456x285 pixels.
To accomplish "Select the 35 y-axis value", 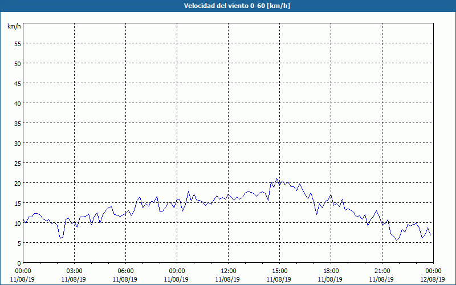I will tap(18, 123).
